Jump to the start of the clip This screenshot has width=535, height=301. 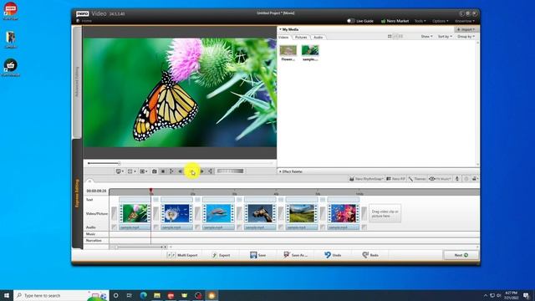click(171, 171)
